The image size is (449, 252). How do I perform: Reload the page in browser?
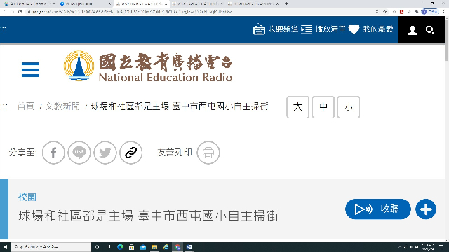[x=20, y=12]
